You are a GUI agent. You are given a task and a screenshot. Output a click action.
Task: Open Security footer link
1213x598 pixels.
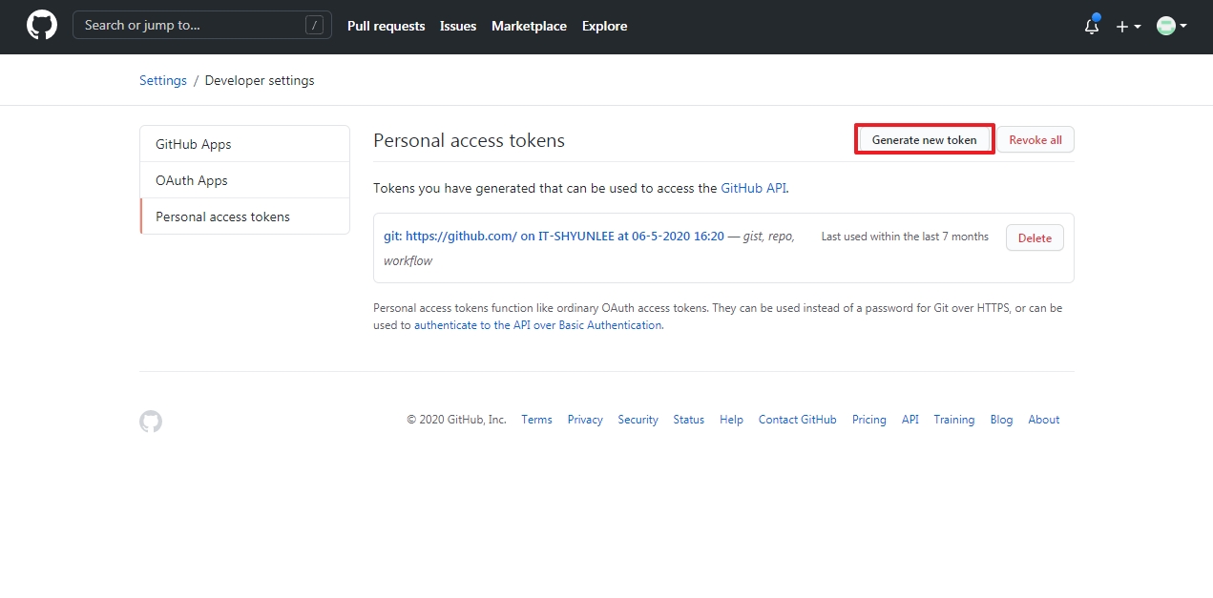pos(638,420)
